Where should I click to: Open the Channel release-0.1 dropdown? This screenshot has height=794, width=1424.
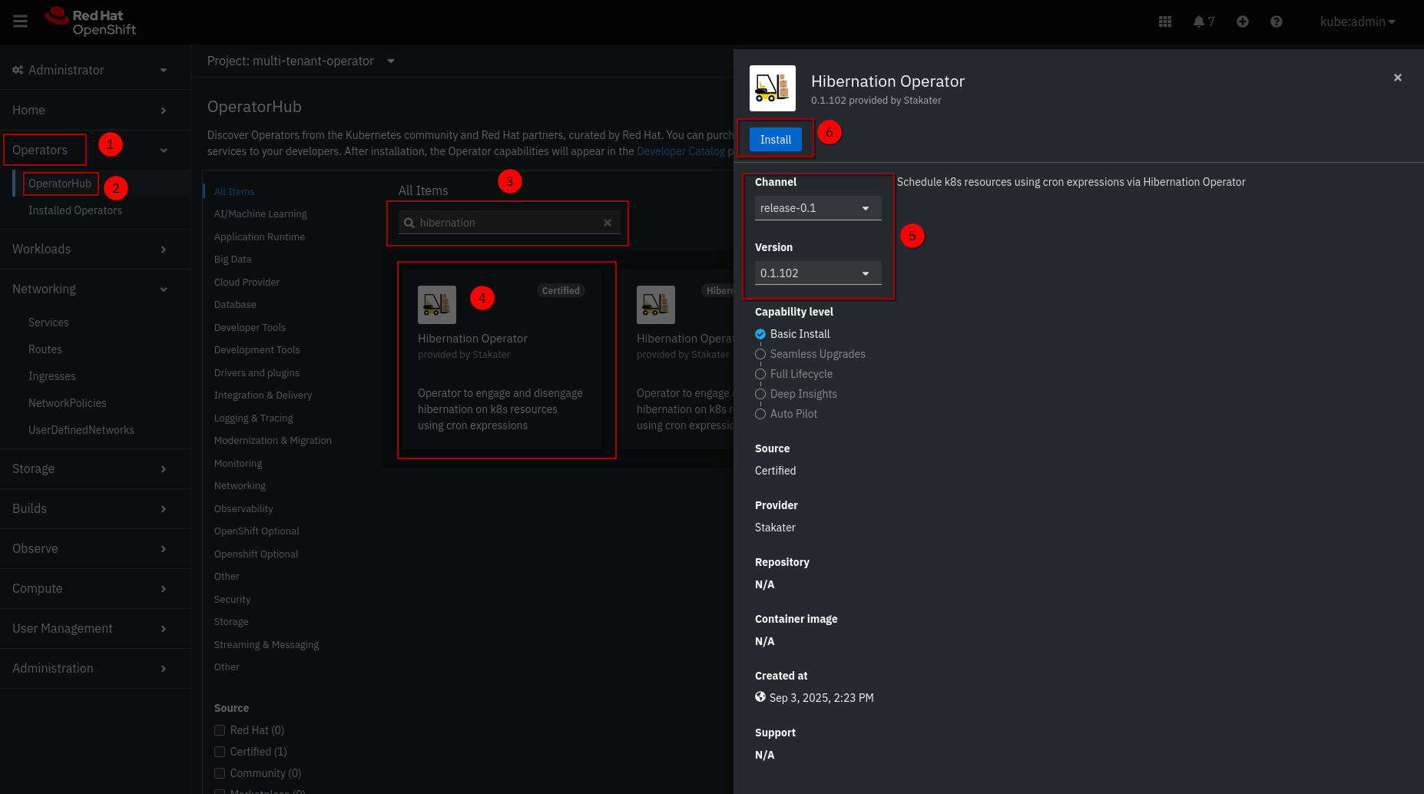(x=817, y=208)
